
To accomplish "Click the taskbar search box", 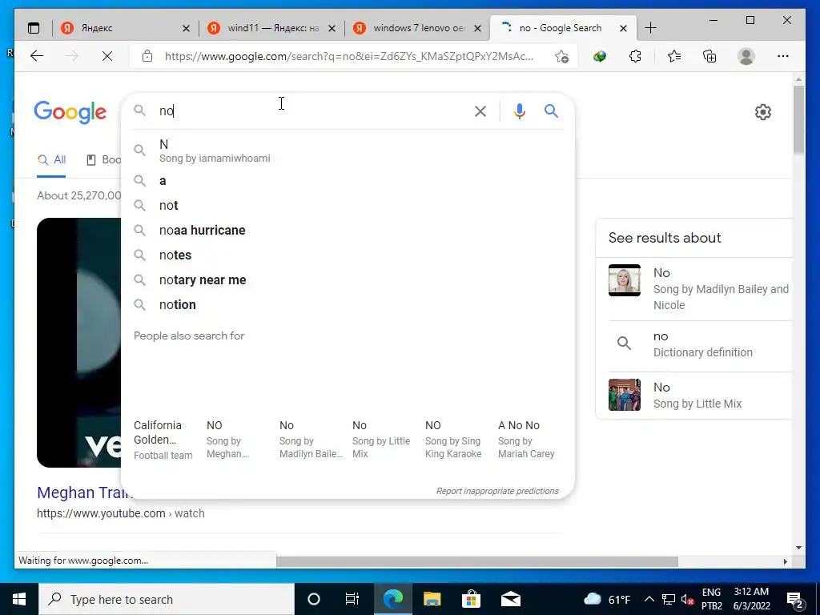I will click(x=167, y=599).
